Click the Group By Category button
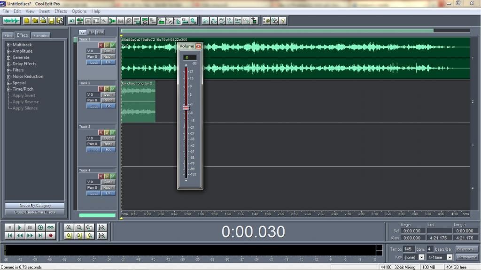The width and height of the screenshot is (481, 270). [35, 206]
